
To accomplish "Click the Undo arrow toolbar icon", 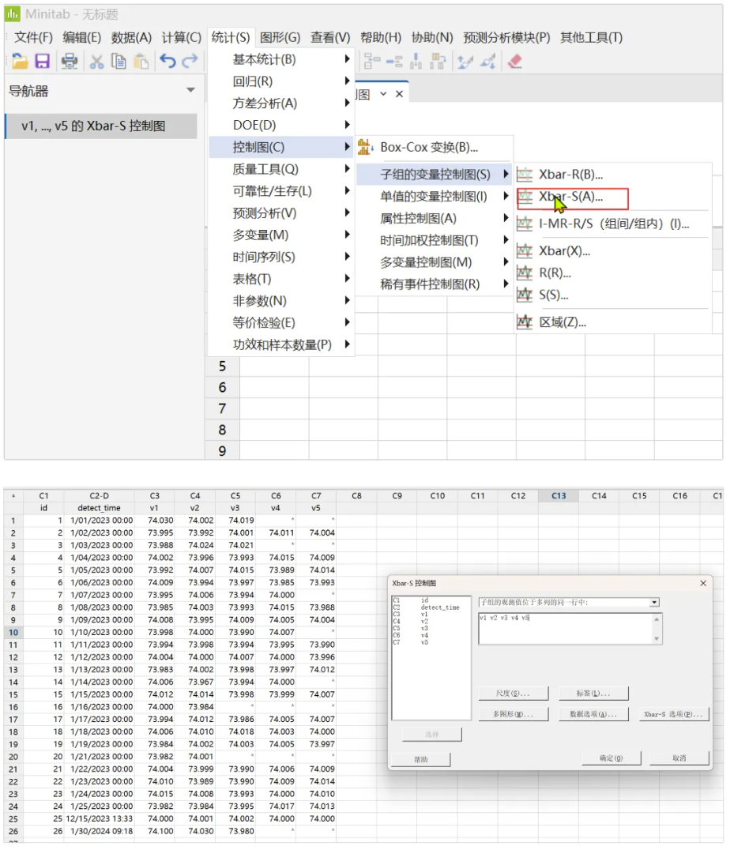I will (167, 62).
